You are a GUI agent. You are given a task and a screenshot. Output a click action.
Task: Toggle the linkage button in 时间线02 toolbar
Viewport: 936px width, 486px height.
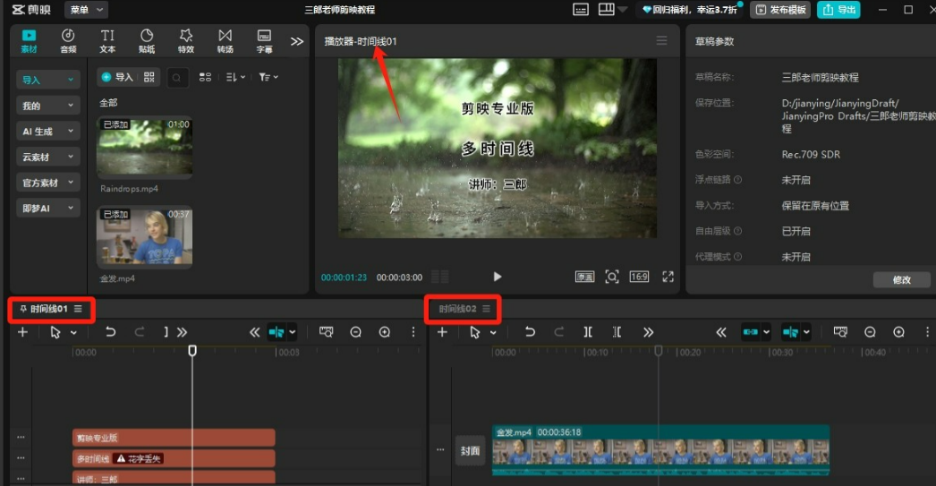click(751, 332)
